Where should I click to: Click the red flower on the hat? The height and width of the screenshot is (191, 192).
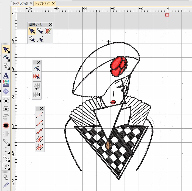pos(119,66)
